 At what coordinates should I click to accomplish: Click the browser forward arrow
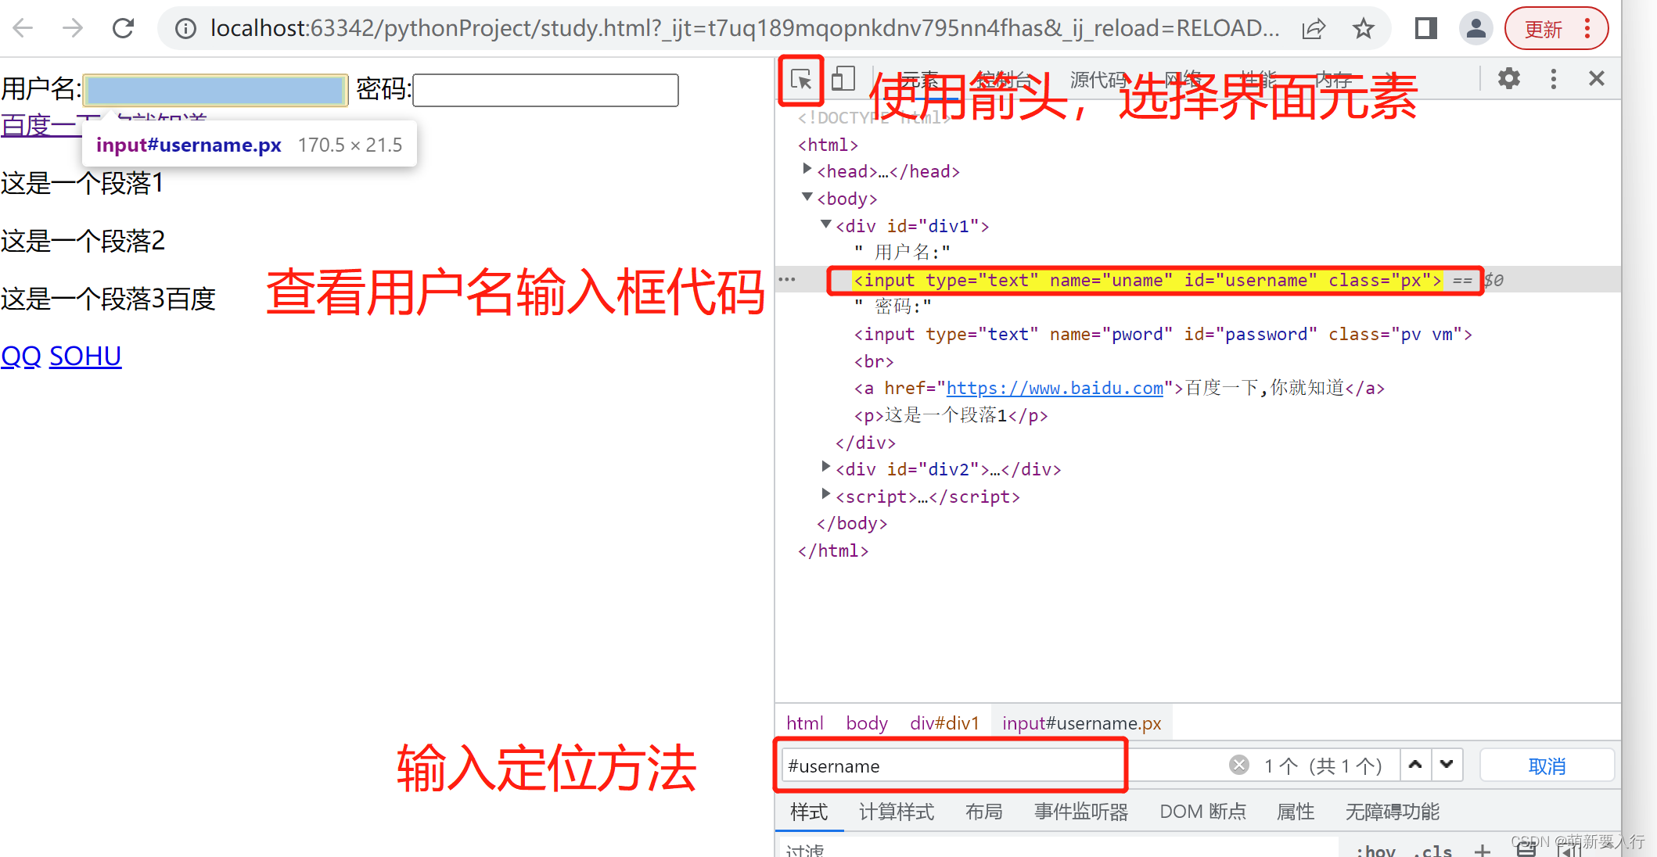73,29
